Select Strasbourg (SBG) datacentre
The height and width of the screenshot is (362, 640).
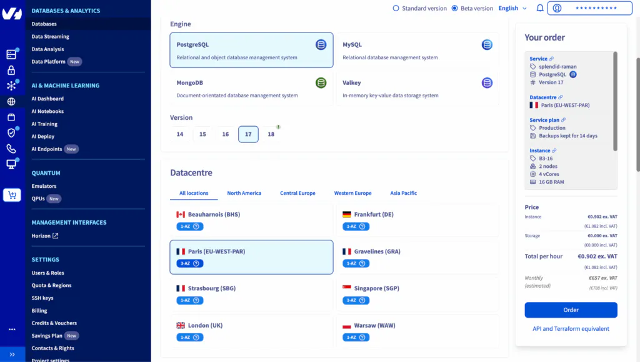point(251,294)
